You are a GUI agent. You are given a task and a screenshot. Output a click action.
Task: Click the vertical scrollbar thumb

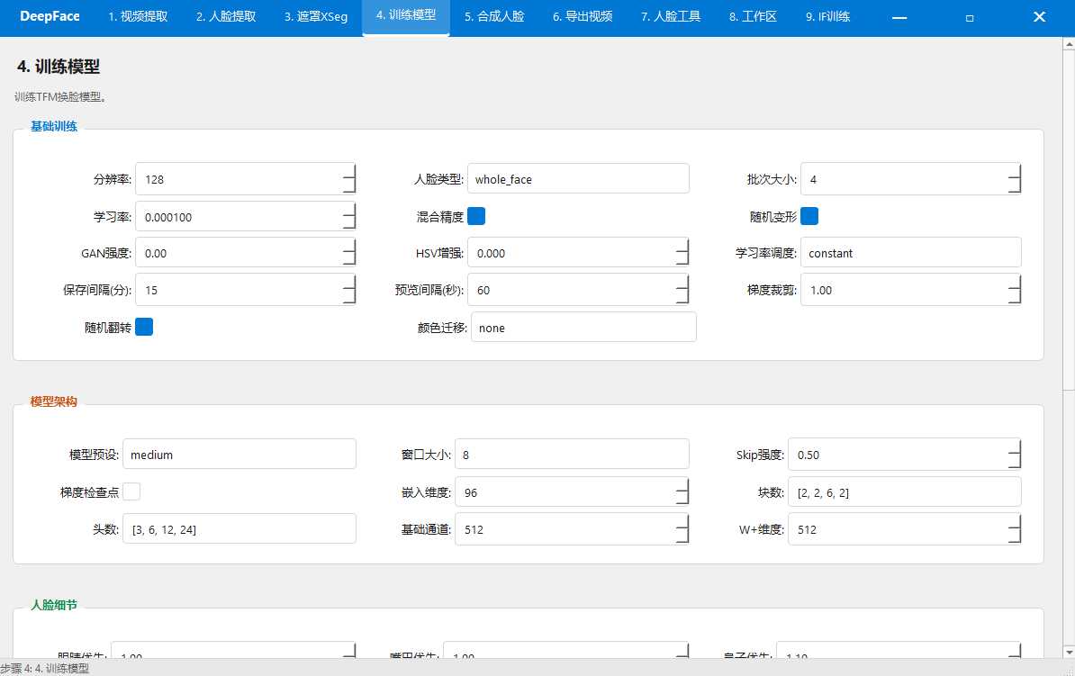click(x=1069, y=220)
